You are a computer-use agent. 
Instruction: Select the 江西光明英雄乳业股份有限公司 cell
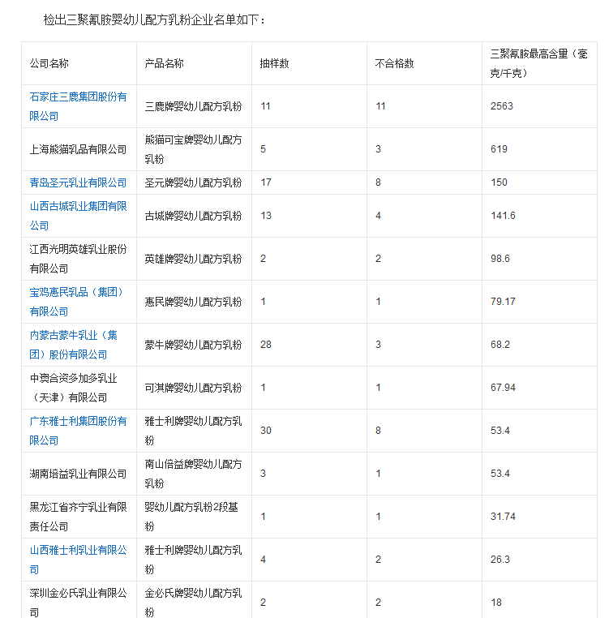[78, 259]
